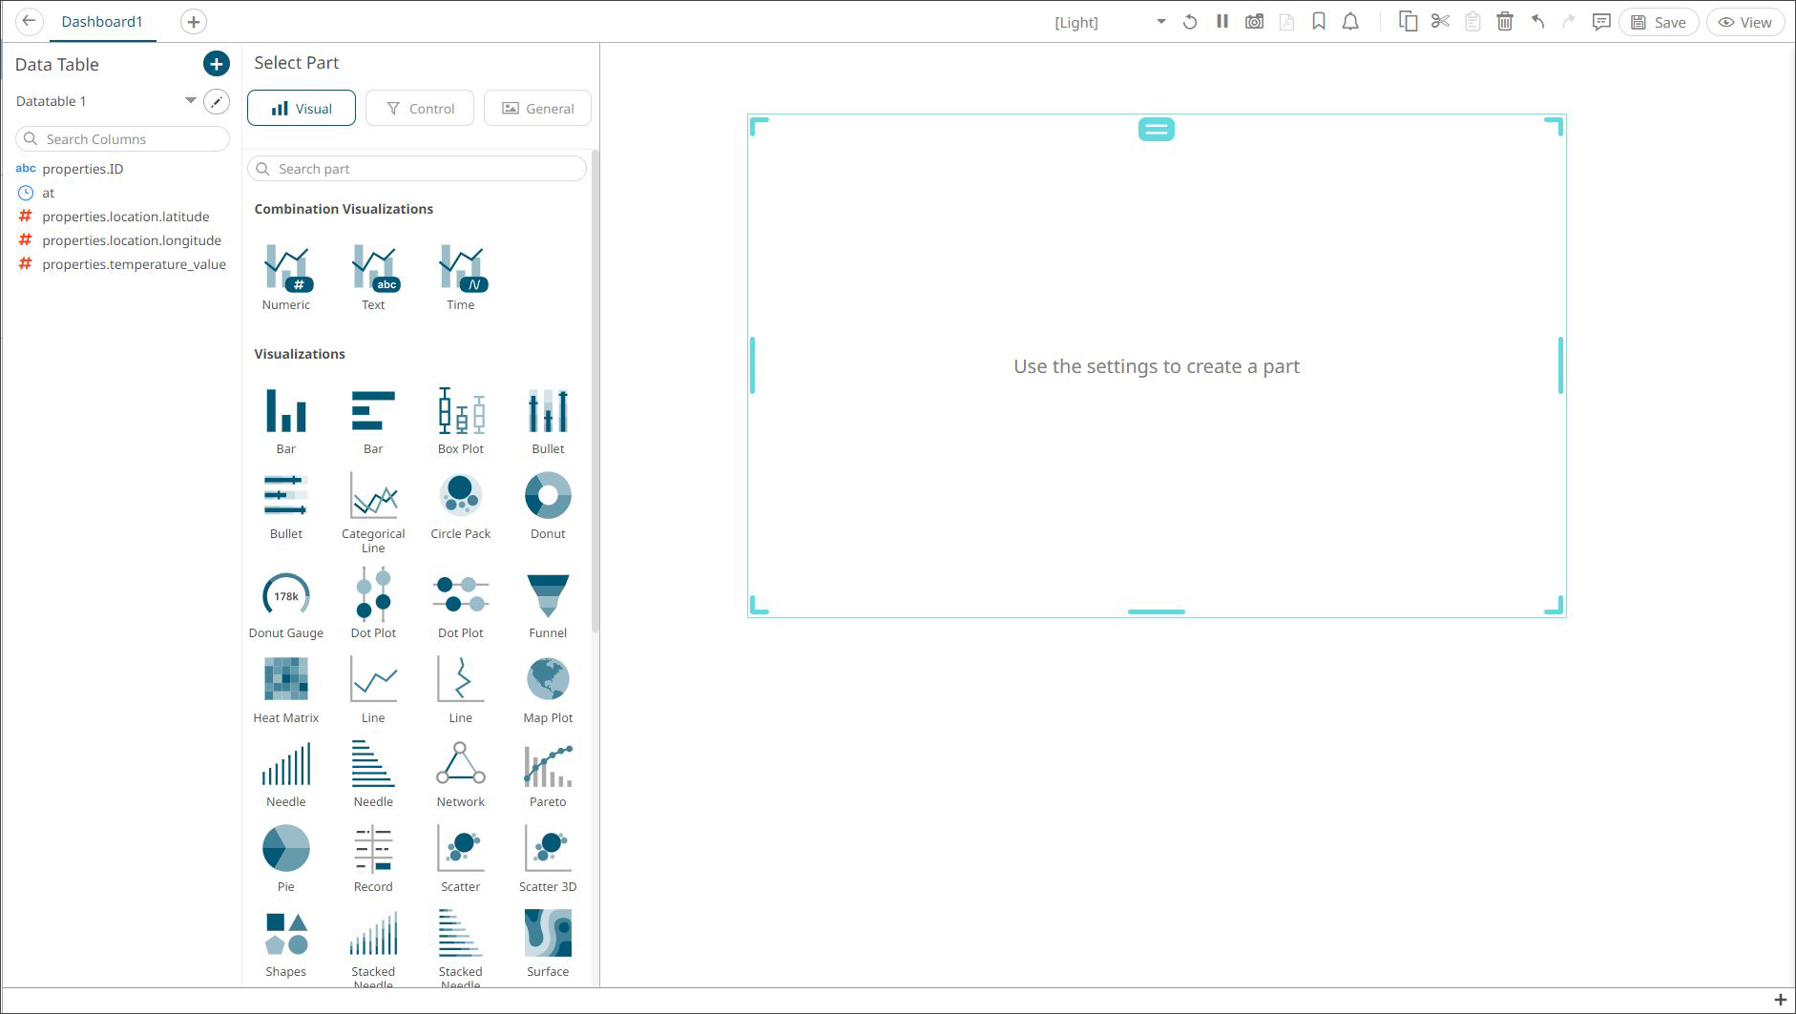Select the Donut Gauge visualization

(286, 605)
